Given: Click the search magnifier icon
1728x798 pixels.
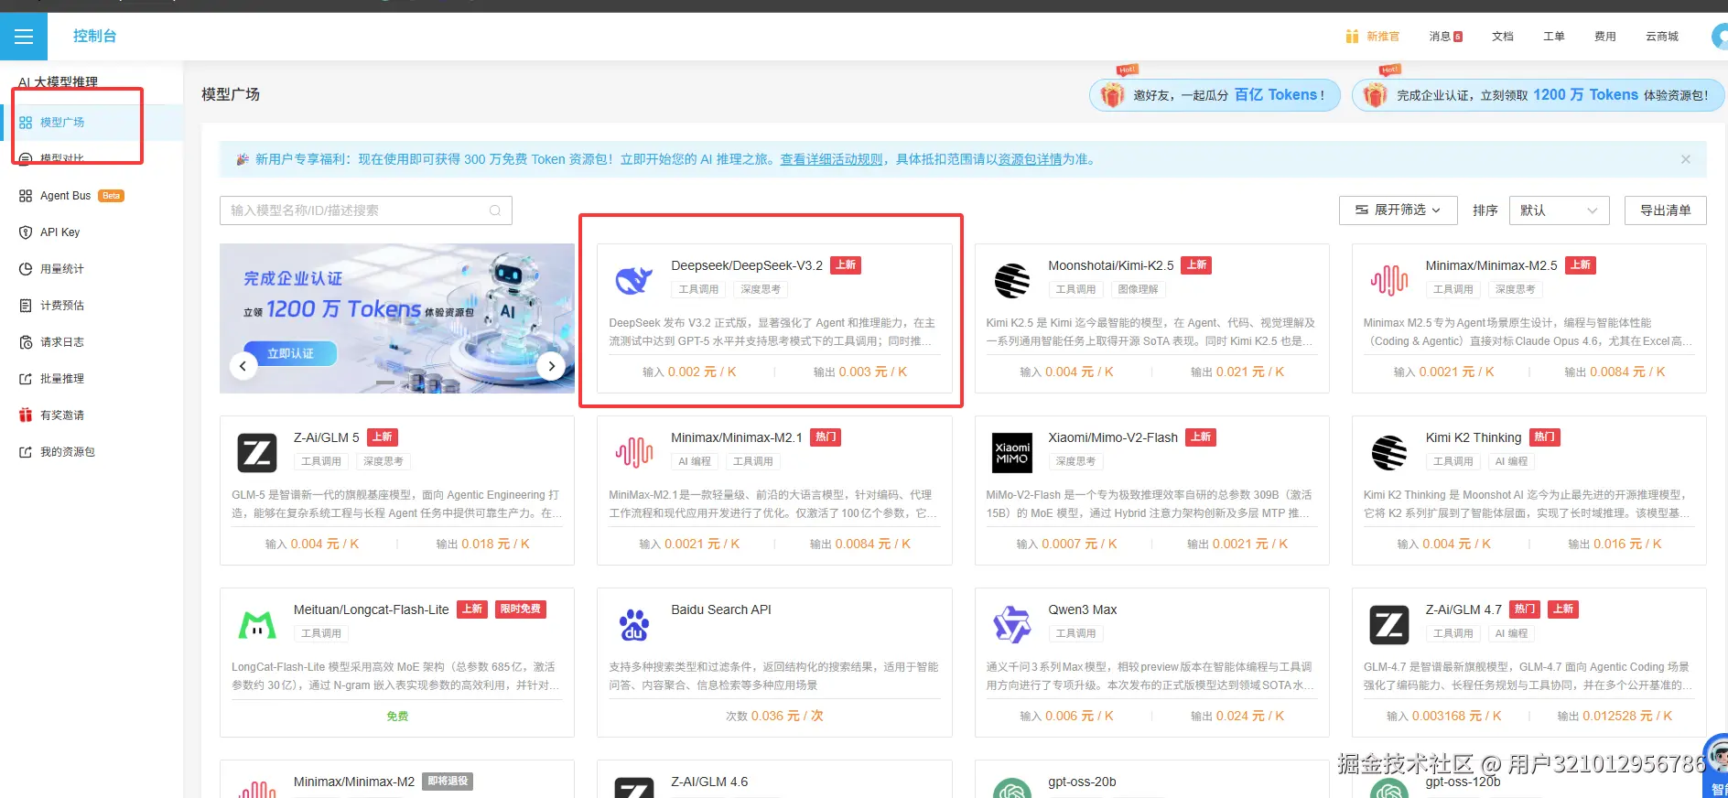Looking at the screenshot, I should pyautogui.click(x=495, y=210).
